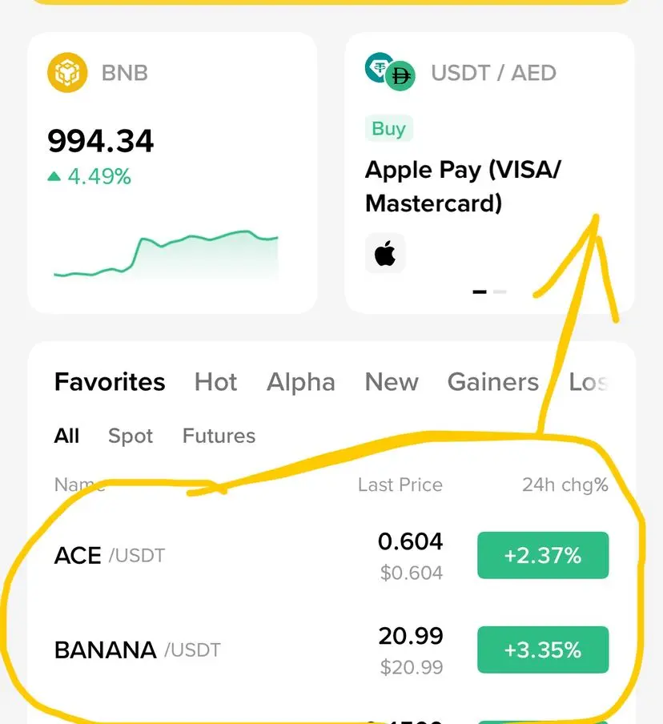Tap the carousel page indicator dots
This screenshot has width=663, height=724.
489,292
